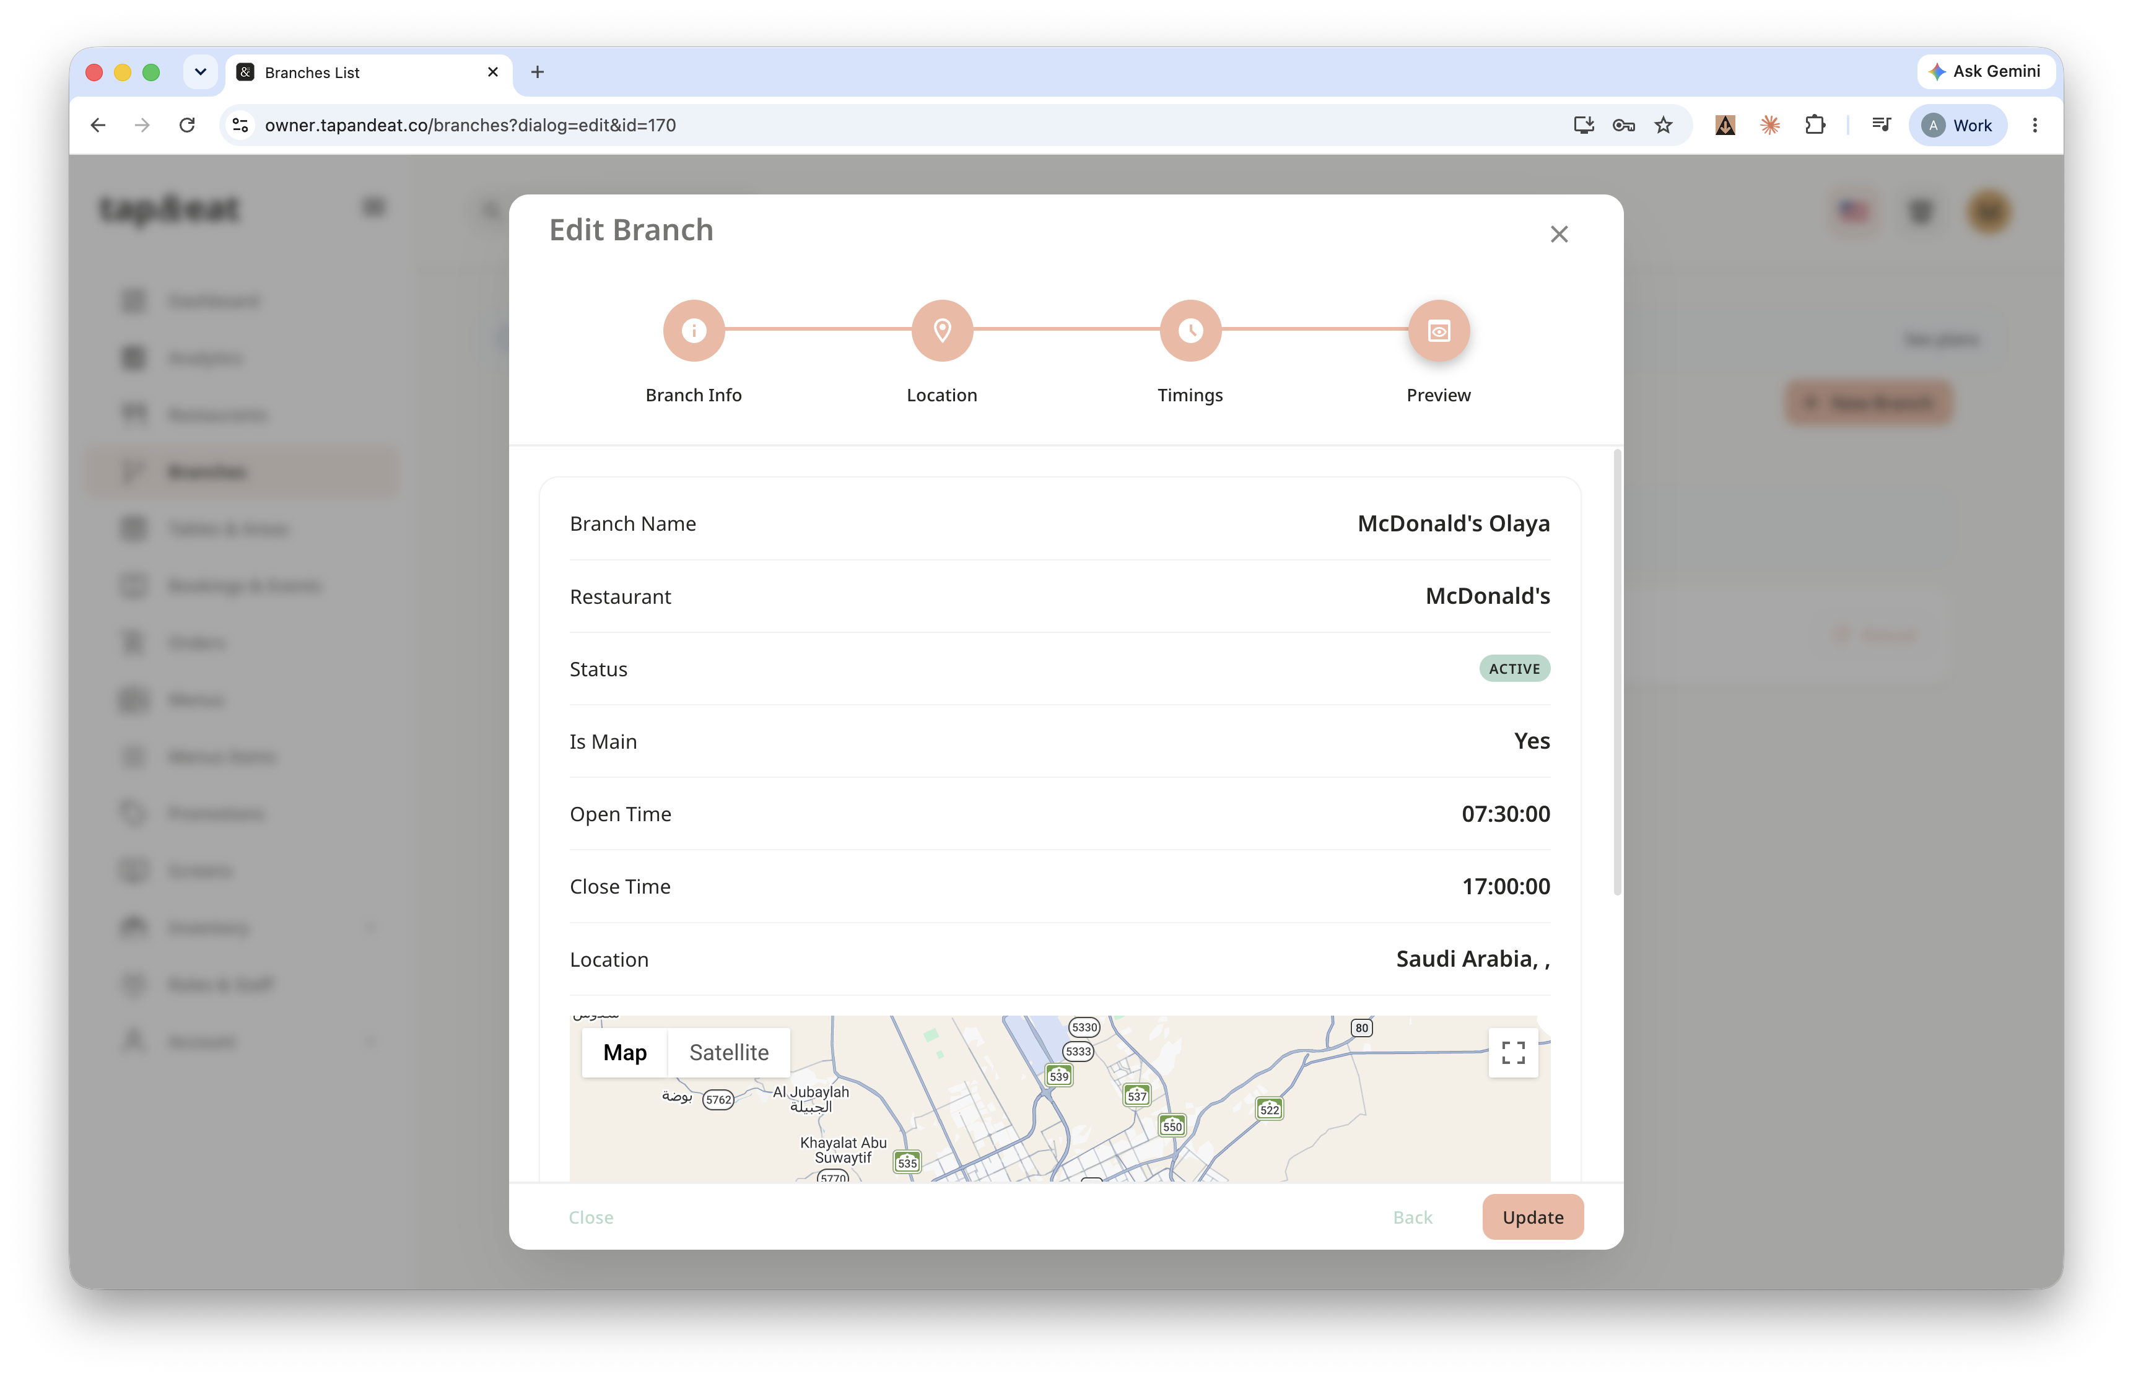Click the orange starburst extension icon

[1769, 126]
